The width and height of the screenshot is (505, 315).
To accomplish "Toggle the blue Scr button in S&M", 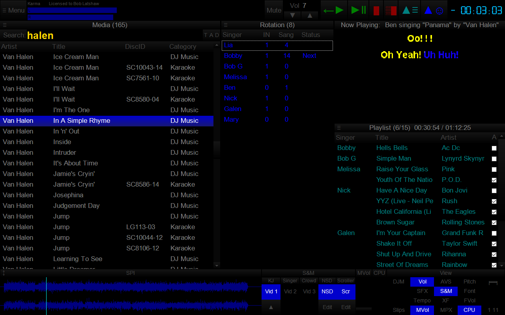I will coord(346,292).
